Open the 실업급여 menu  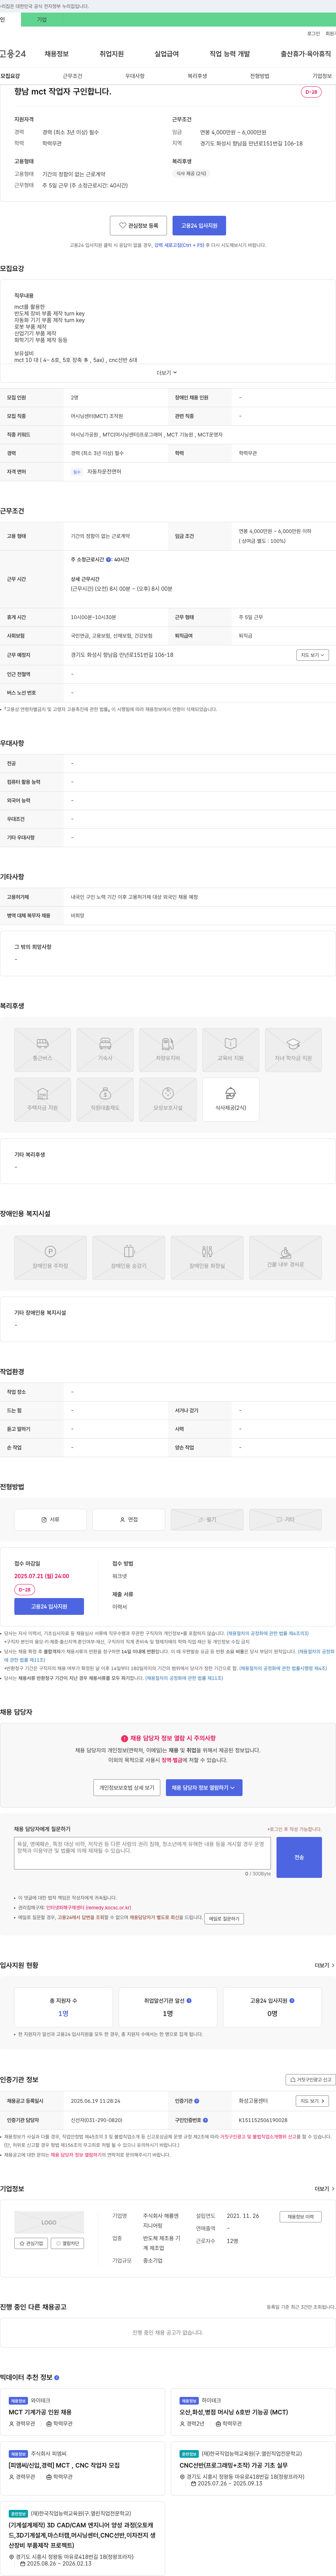pyautogui.click(x=167, y=54)
